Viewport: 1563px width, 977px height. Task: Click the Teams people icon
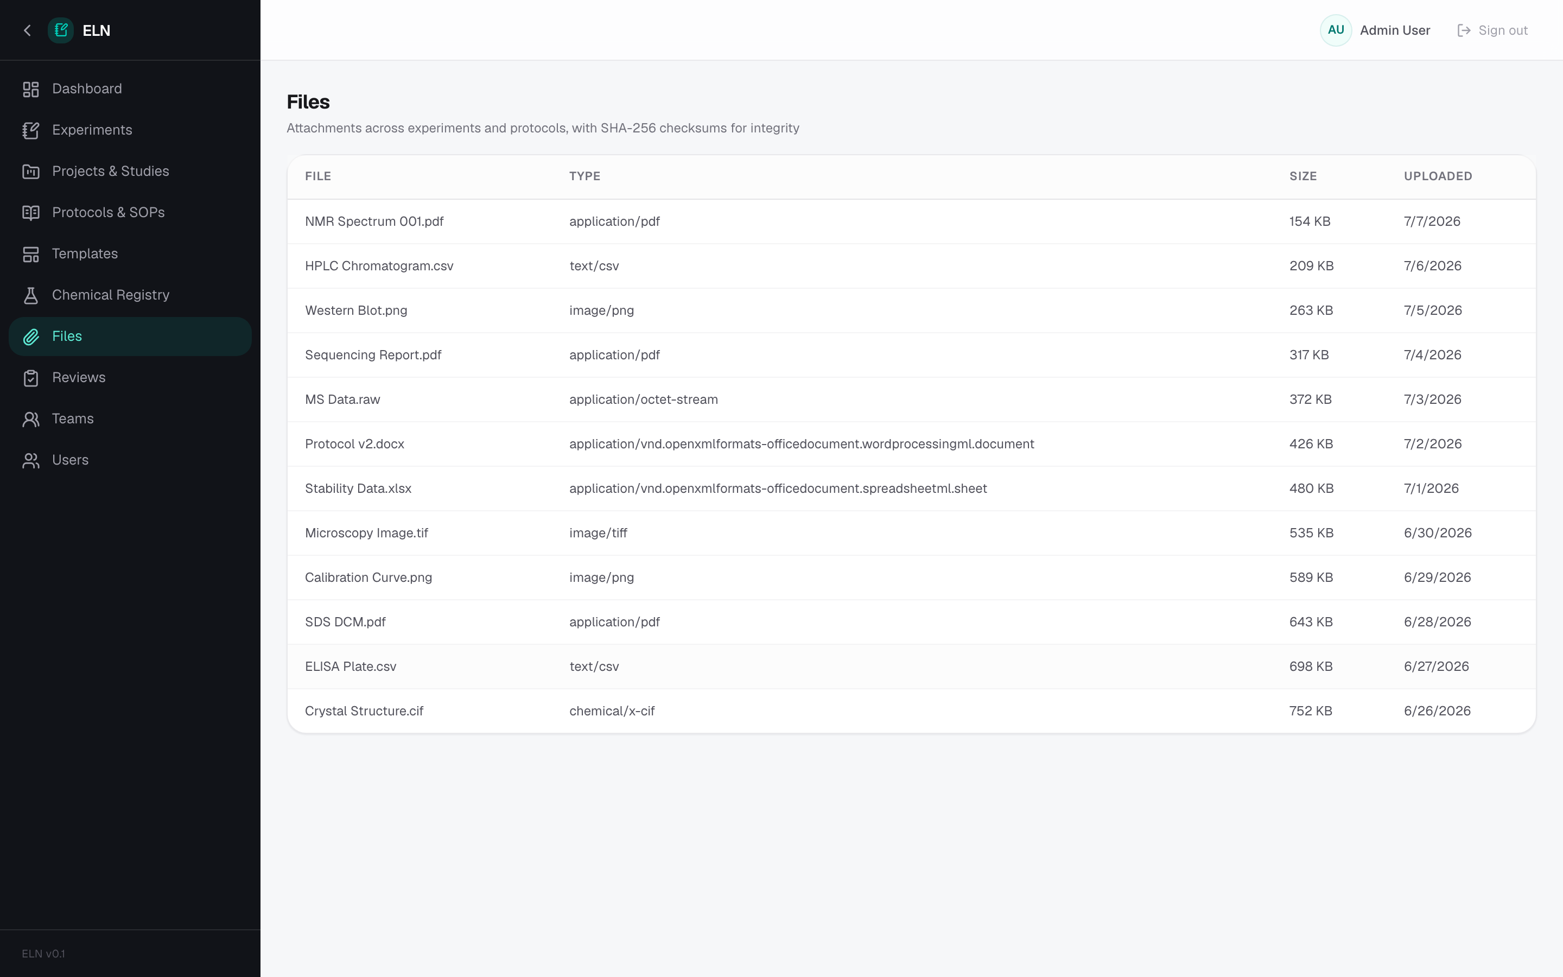click(31, 420)
